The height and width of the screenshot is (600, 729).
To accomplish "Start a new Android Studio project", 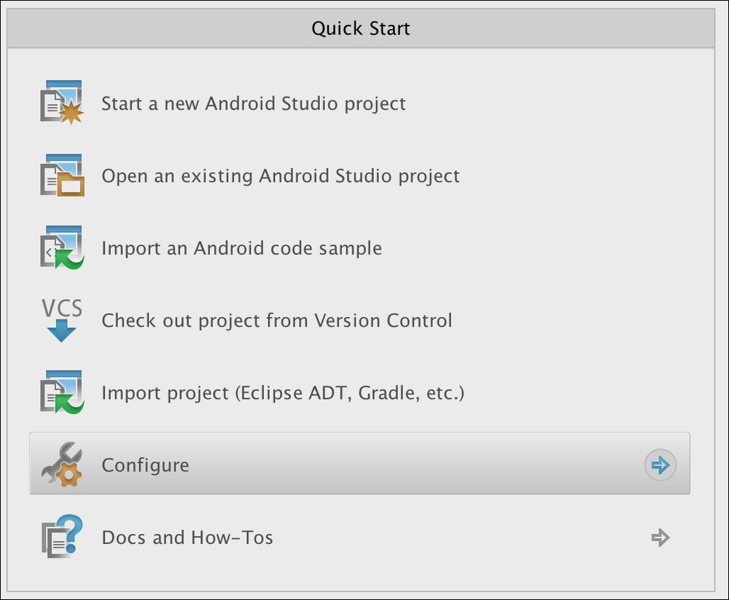I will pos(254,104).
